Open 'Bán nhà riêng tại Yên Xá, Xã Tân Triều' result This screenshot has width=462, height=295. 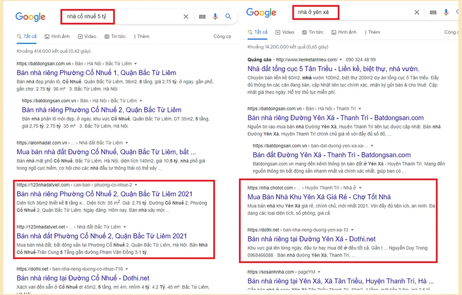pos(340,281)
